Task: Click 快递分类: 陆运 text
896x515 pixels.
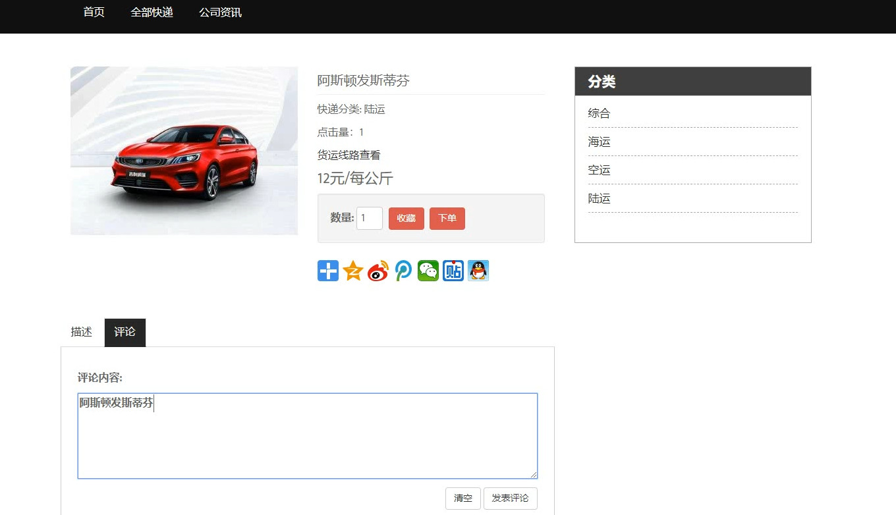Action: point(351,109)
